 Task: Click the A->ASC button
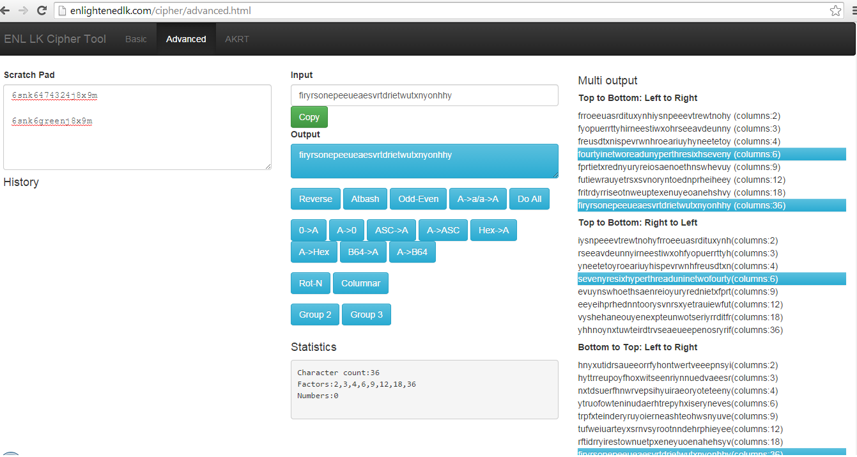[444, 230]
